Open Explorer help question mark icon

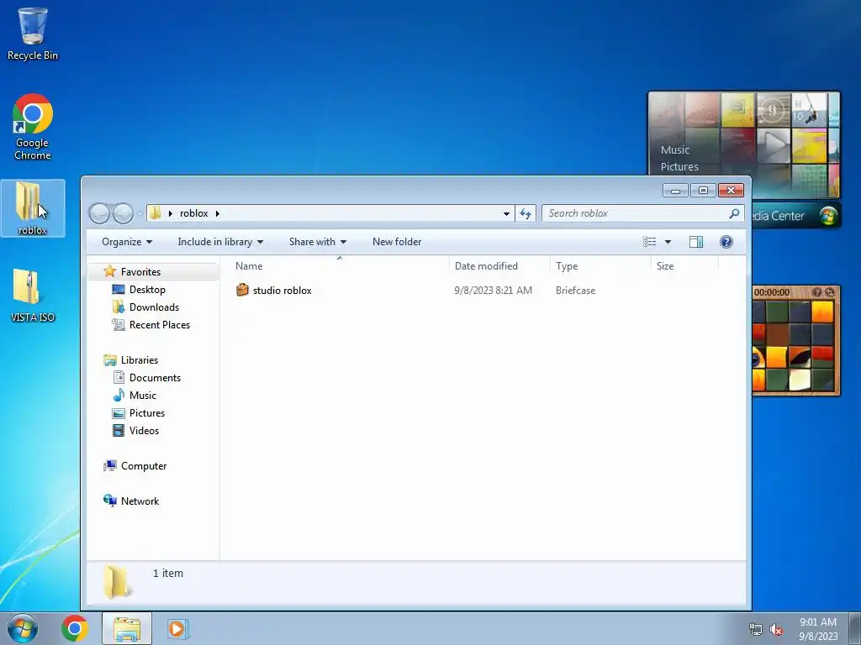click(x=726, y=242)
